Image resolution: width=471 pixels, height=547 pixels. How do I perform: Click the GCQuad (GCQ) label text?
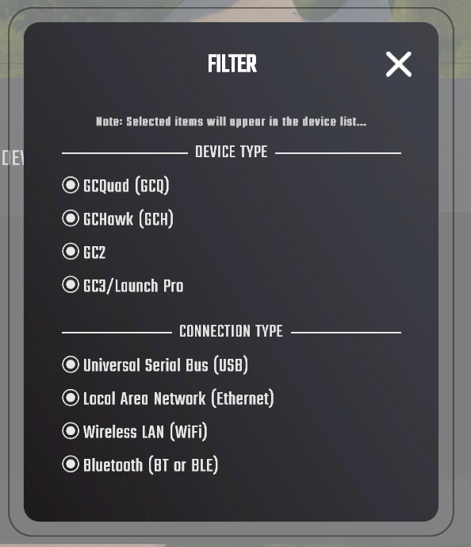pos(126,185)
